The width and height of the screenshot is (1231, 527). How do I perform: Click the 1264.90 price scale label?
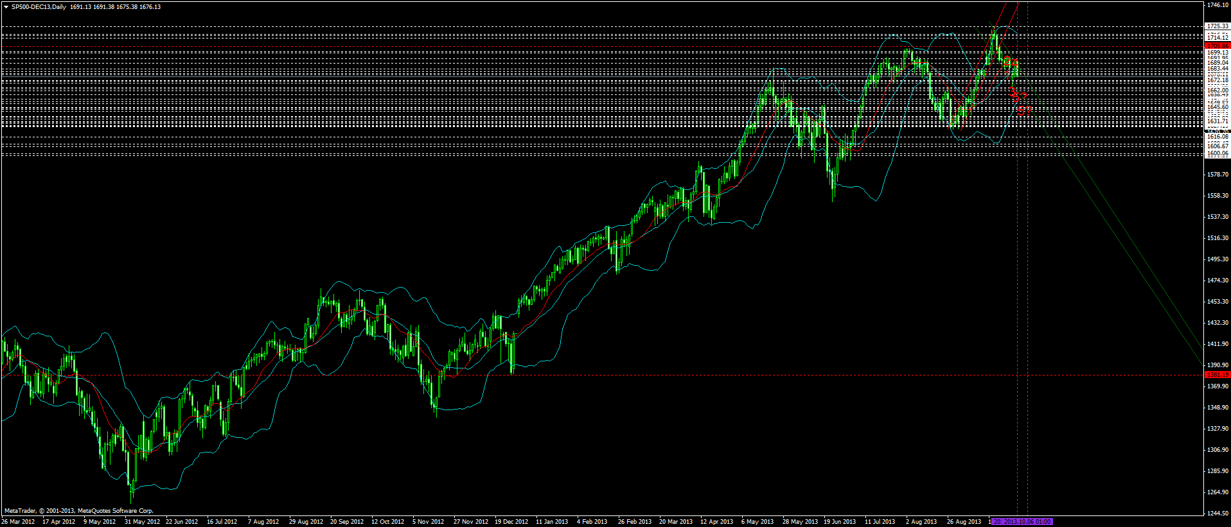(x=1218, y=492)
